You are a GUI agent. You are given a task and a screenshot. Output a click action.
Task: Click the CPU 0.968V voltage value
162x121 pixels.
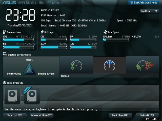pyautogui.click(x=63, y=37)
